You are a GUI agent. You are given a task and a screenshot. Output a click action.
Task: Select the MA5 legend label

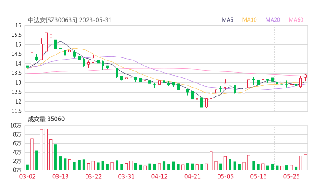click(227, 20)
